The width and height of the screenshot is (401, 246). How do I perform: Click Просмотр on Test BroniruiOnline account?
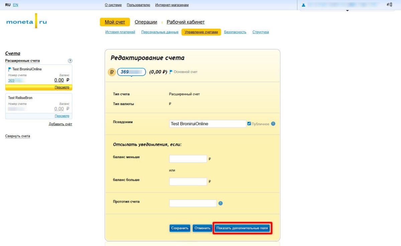tap(62, 87)
